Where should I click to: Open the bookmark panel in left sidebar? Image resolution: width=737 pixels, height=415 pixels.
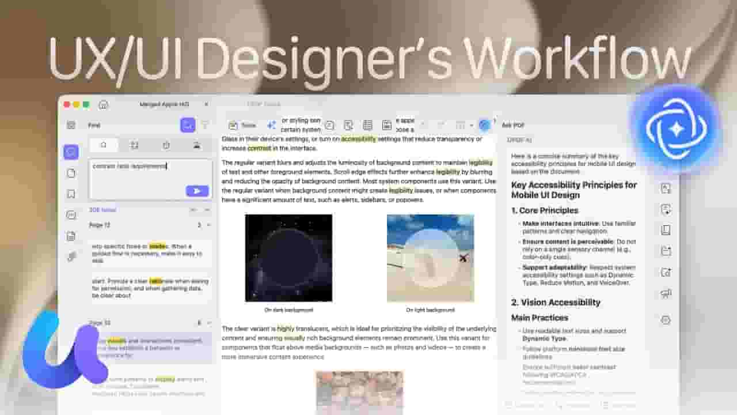point(71,194)
